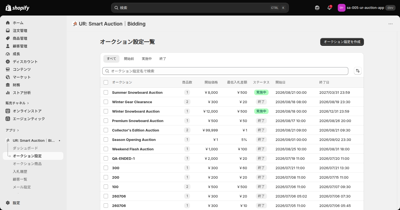Switch to the 終了 tab
The height and width of the screenshot is (210, 400).
(x=163, y=59)
